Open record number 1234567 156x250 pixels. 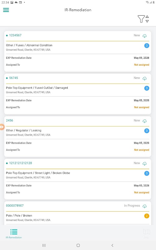coord(15,35)
